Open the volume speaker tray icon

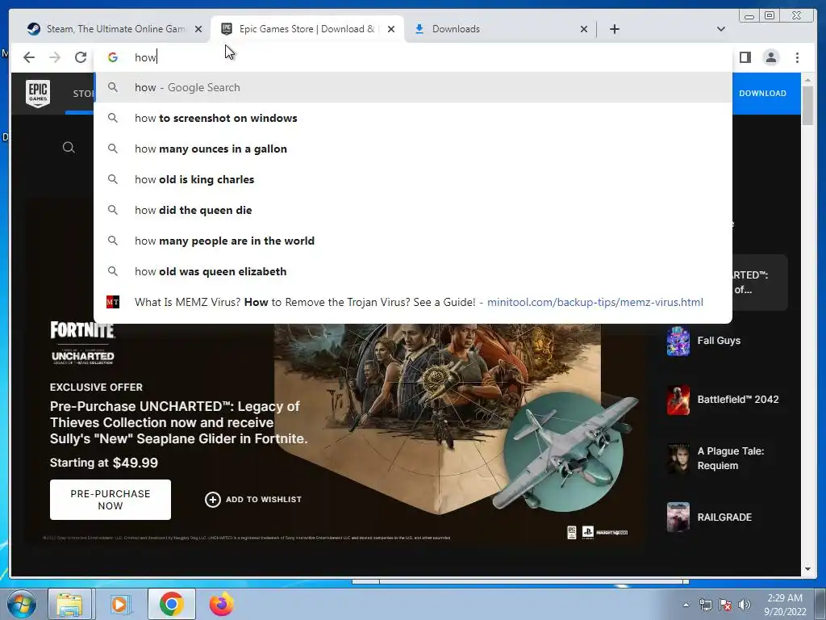(744, 605)
